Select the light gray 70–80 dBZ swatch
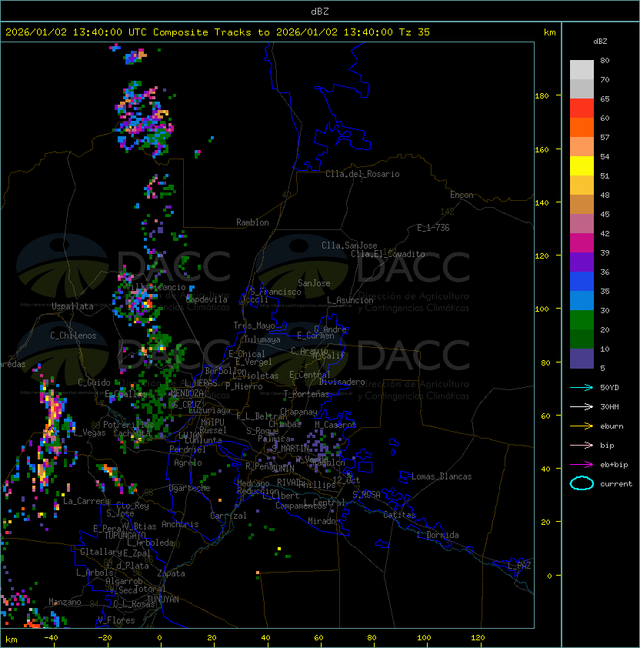The width and height of the screenshot is (640, 648). click(582, 69)
